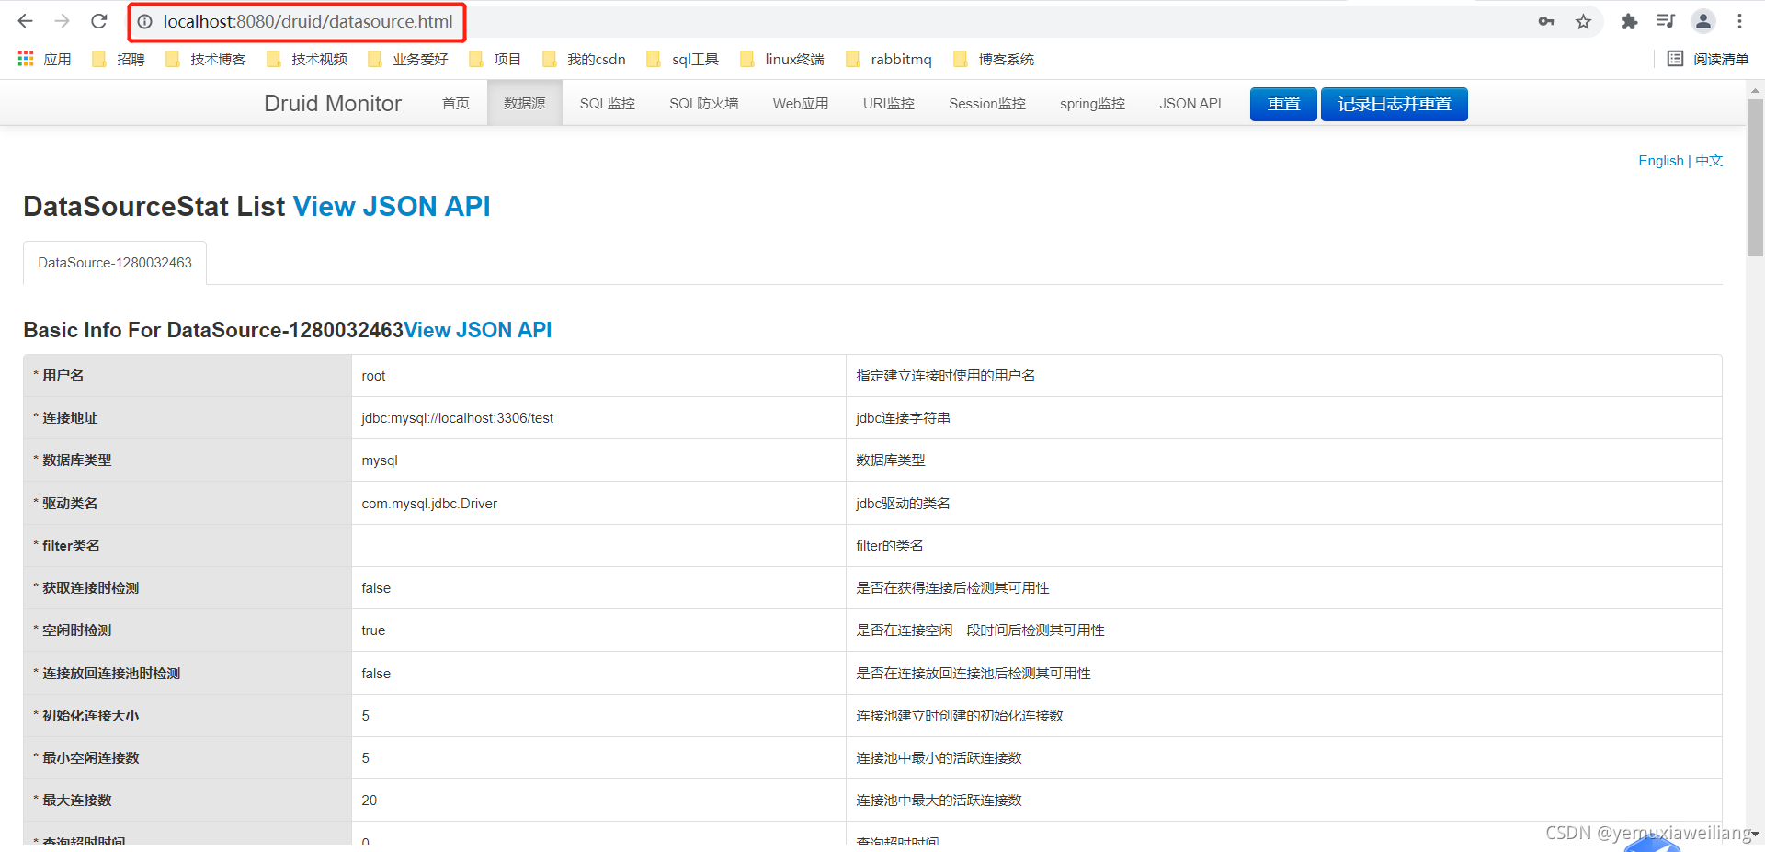Click the scrollbar up arrow
The height and width of the screenshot is (852, 1765).
tap(1755, 90)
